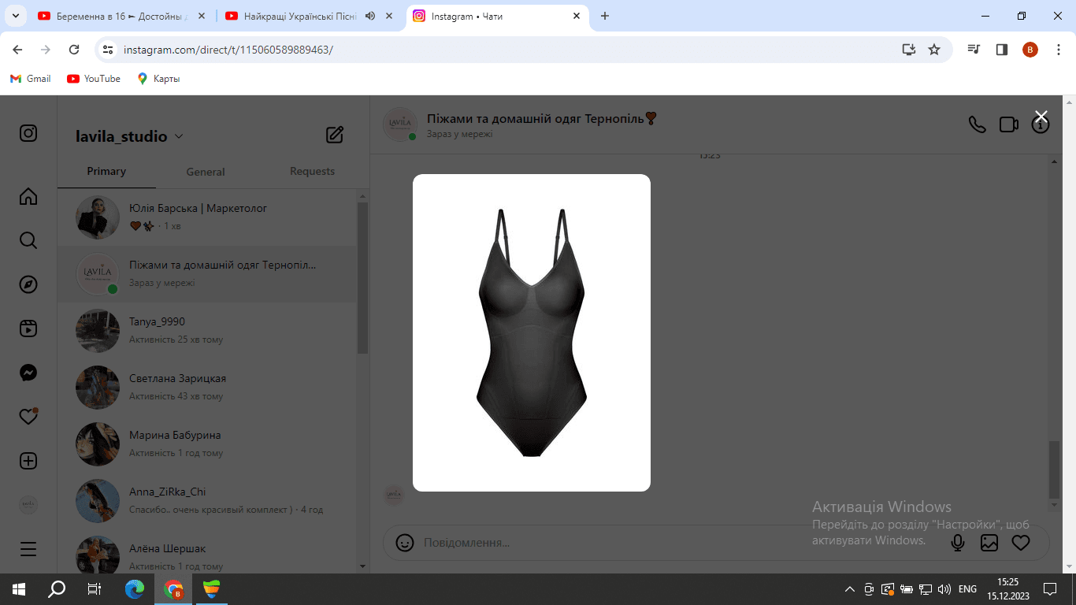This screenshot has width=1076, height=605.
Task: Open Task View on the taskbar
Action: (x=95, y=589)
